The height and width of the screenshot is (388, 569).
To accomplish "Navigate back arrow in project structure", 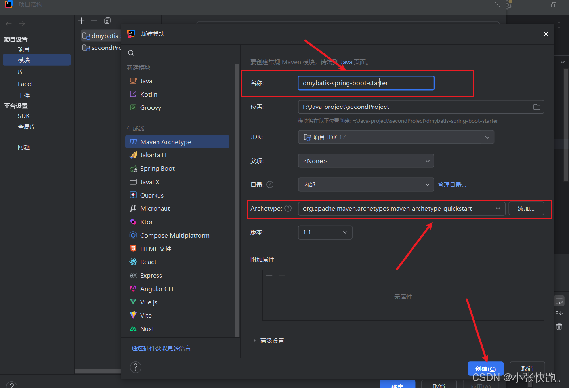I will [9, 24].
